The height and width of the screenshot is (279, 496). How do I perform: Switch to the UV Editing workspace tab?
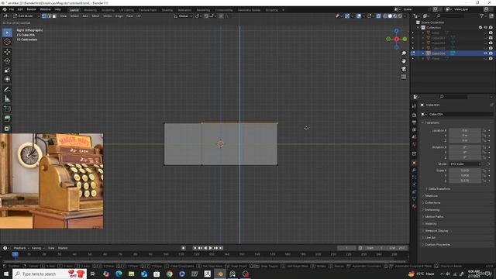[126, 10]
